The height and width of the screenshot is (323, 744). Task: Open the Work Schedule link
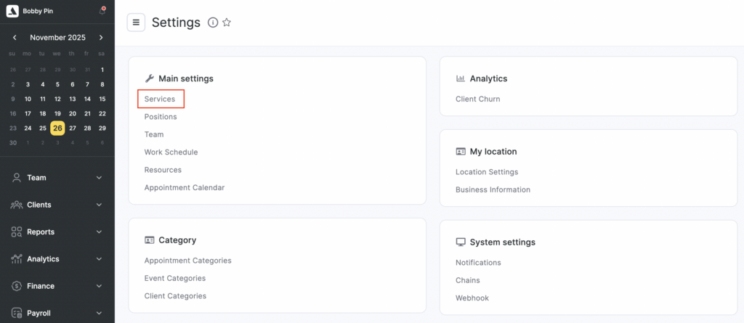click(x=171, y=152)
